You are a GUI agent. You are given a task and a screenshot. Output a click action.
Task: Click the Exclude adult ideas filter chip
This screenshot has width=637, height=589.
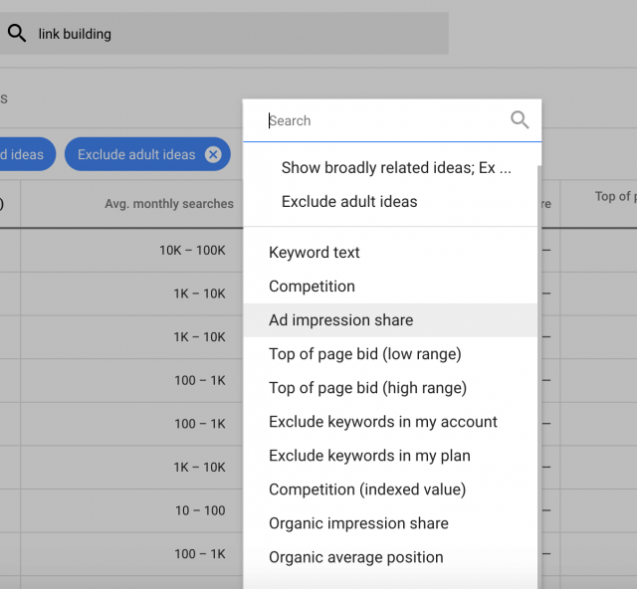pyautogui.click(x=136, y=154)
